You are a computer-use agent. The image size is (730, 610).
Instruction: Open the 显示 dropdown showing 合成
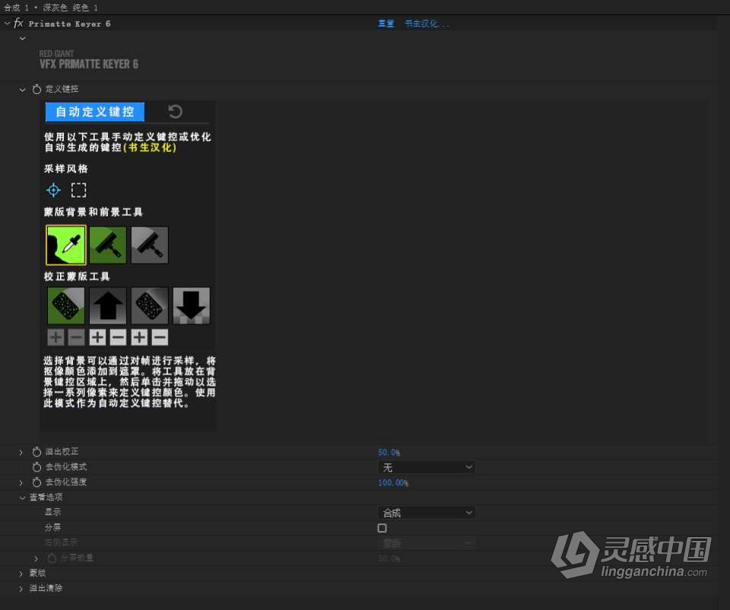[427, 512]
